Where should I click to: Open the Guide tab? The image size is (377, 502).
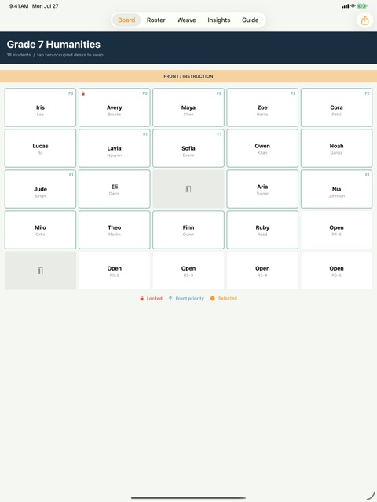tap(250, 20)
